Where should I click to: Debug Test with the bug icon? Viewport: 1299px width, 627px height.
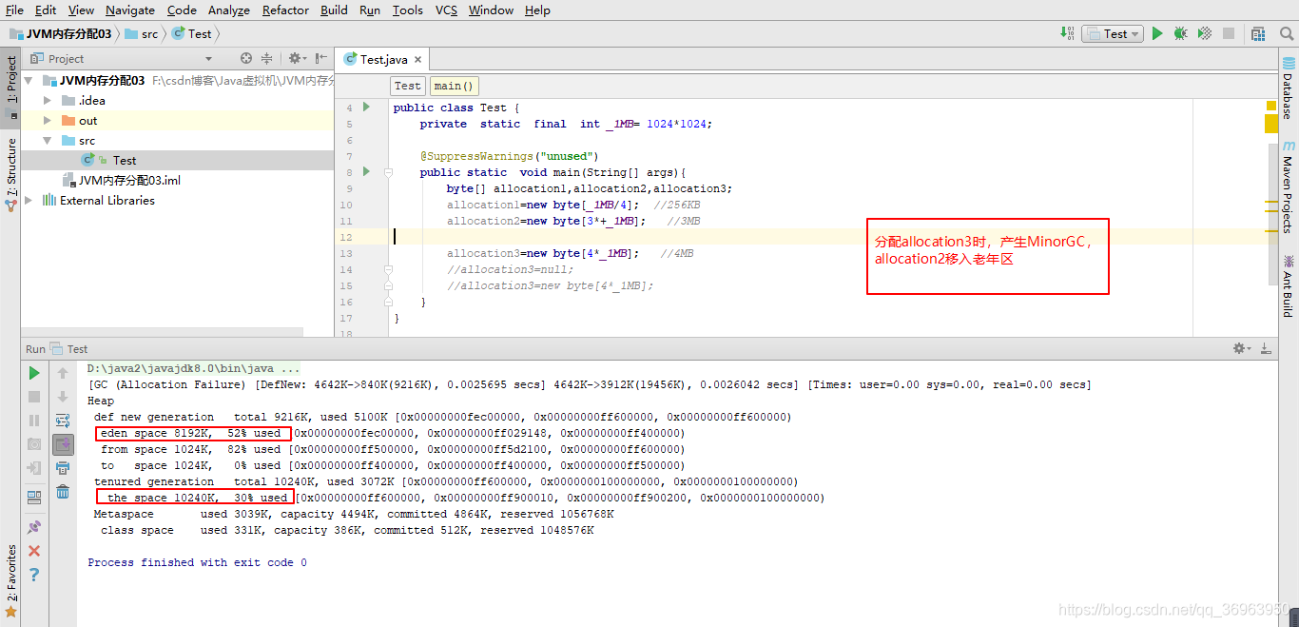pos(1180,33)
